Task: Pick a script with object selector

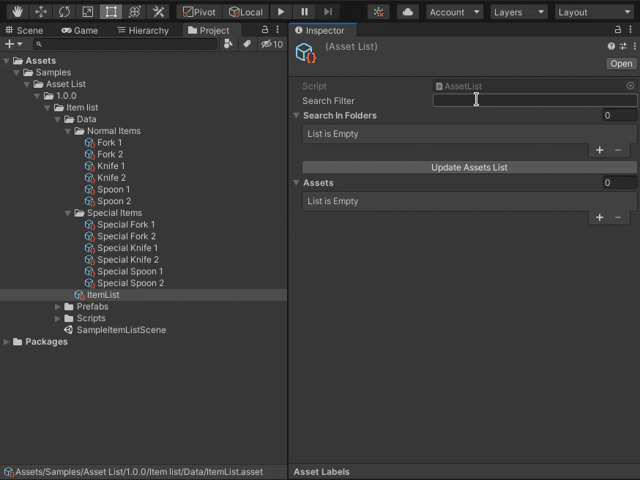Action: pyautogui.click(x=630, y=86)
